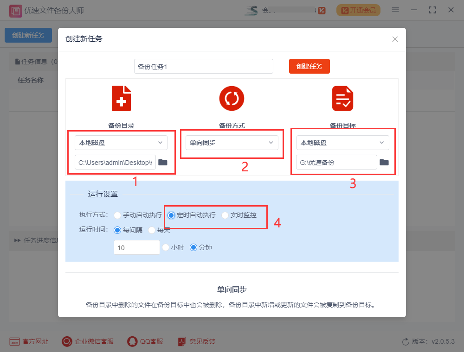Click the 备份方式 circular sync icon
464x352 pixels.
click(232, 98)
